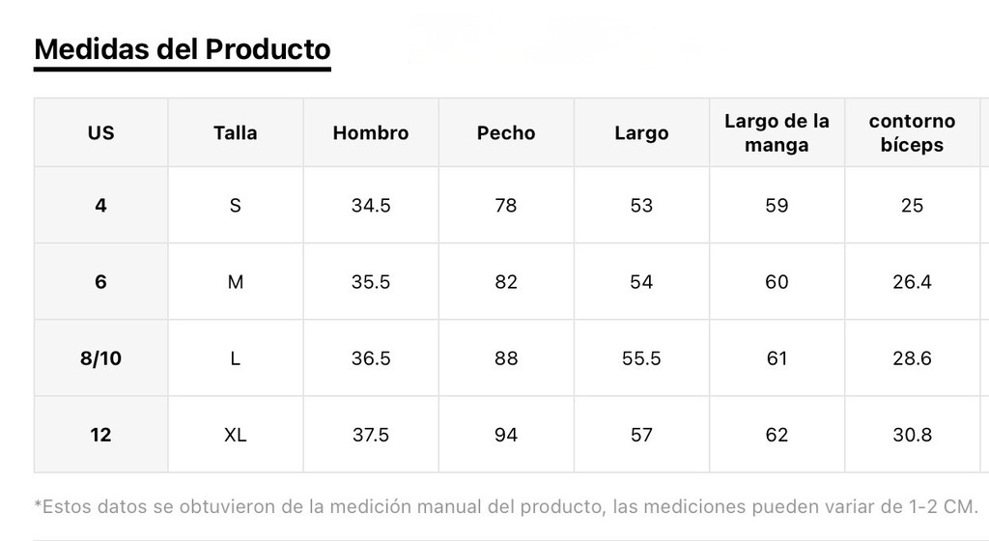Click the Largo value 55.5
The image size is (989, 541).
[x=641, y=358]
